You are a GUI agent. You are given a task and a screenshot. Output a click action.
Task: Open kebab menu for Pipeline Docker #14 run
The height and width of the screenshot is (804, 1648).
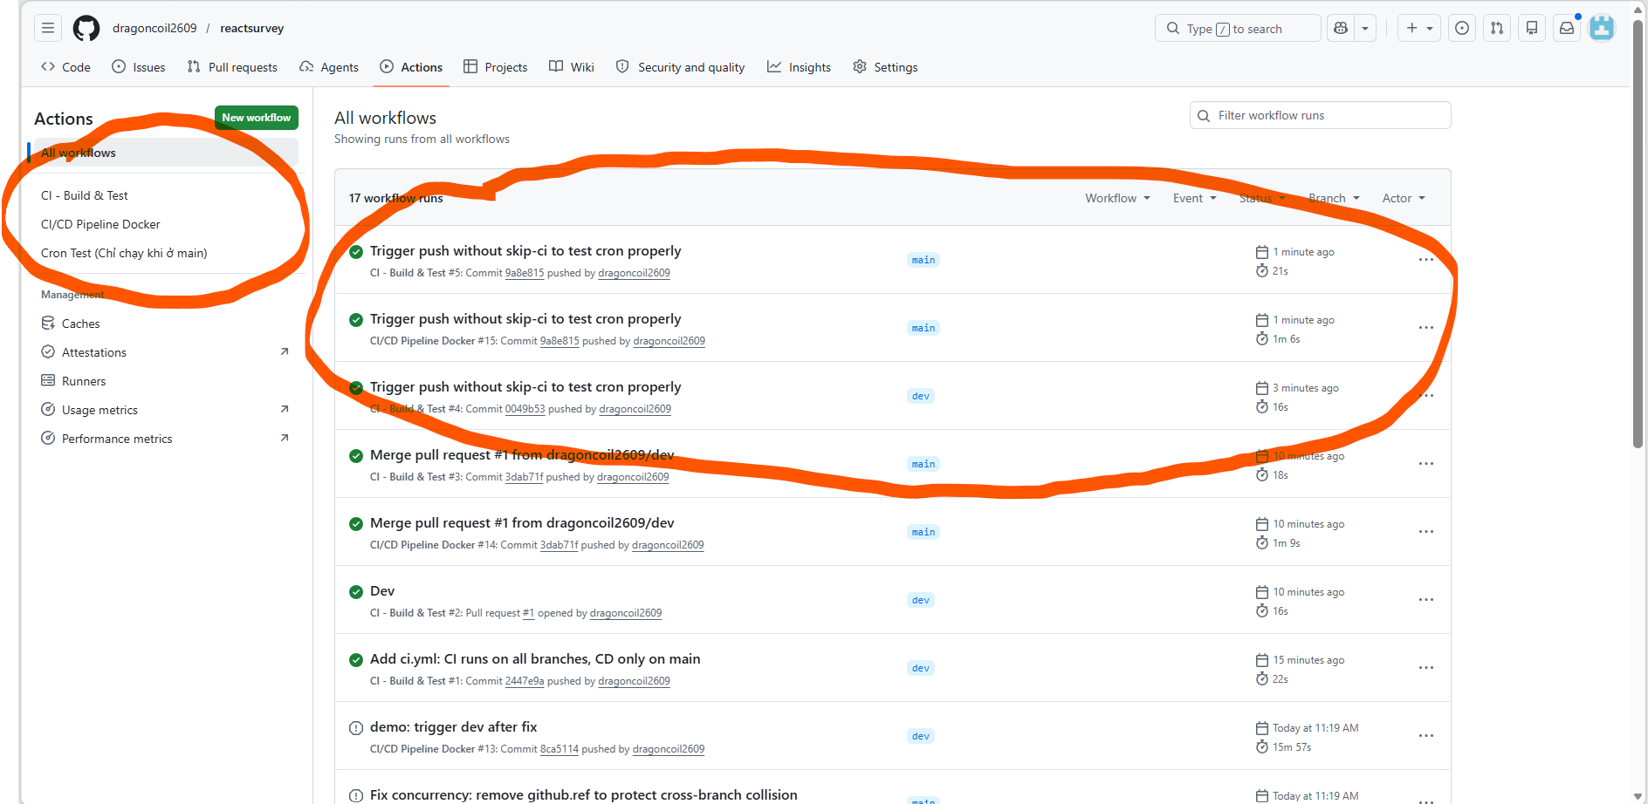coord(1426,532)
